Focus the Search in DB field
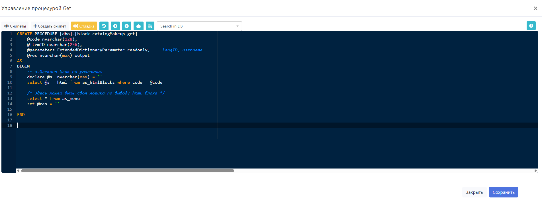Screen dimensions: 542x200 tap(197, 26)
